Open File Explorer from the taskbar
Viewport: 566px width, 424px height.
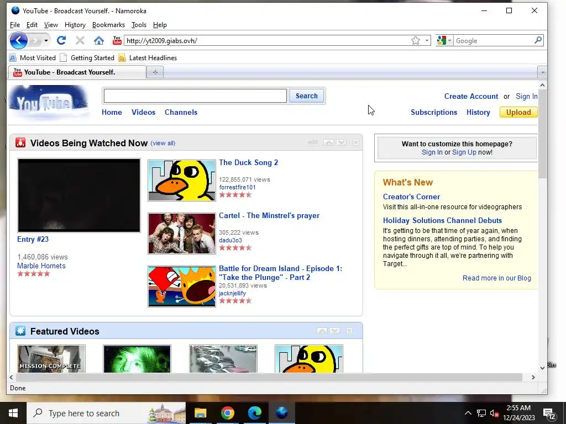[x=200, y=413]
